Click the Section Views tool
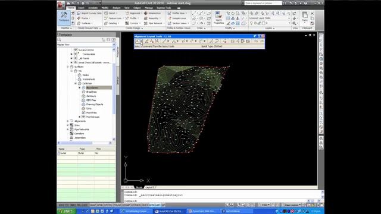 point(178,23)
